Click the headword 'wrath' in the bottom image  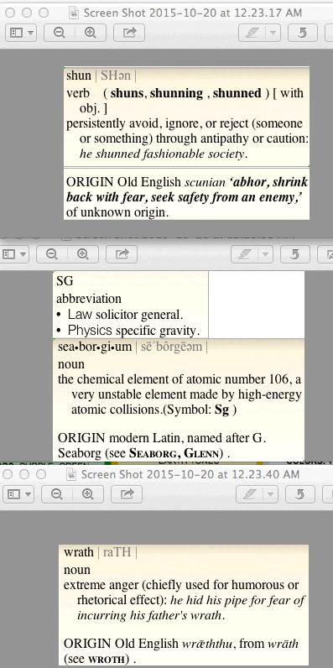[x=78, y=552]
